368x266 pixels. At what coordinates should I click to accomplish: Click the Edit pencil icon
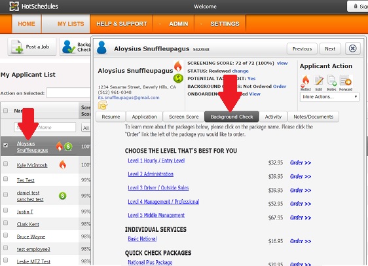[x=318, y=81]
